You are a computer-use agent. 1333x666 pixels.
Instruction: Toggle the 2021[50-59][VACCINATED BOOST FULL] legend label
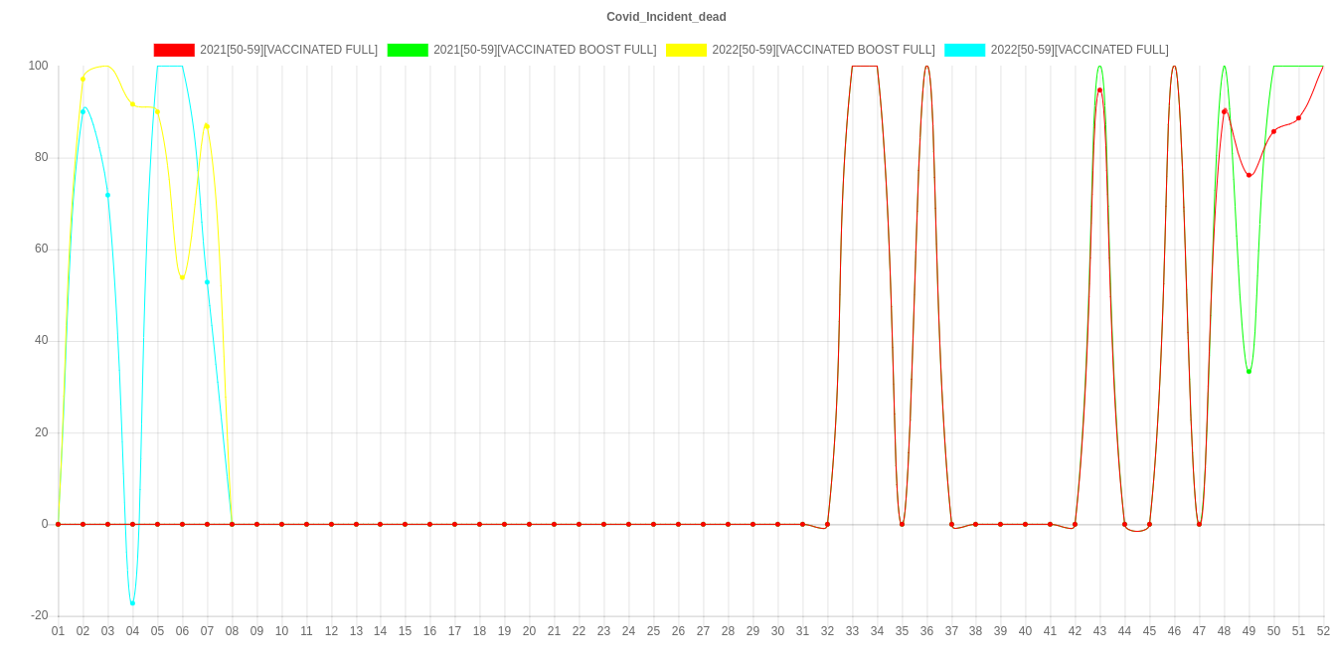click(x=544, y=50)
